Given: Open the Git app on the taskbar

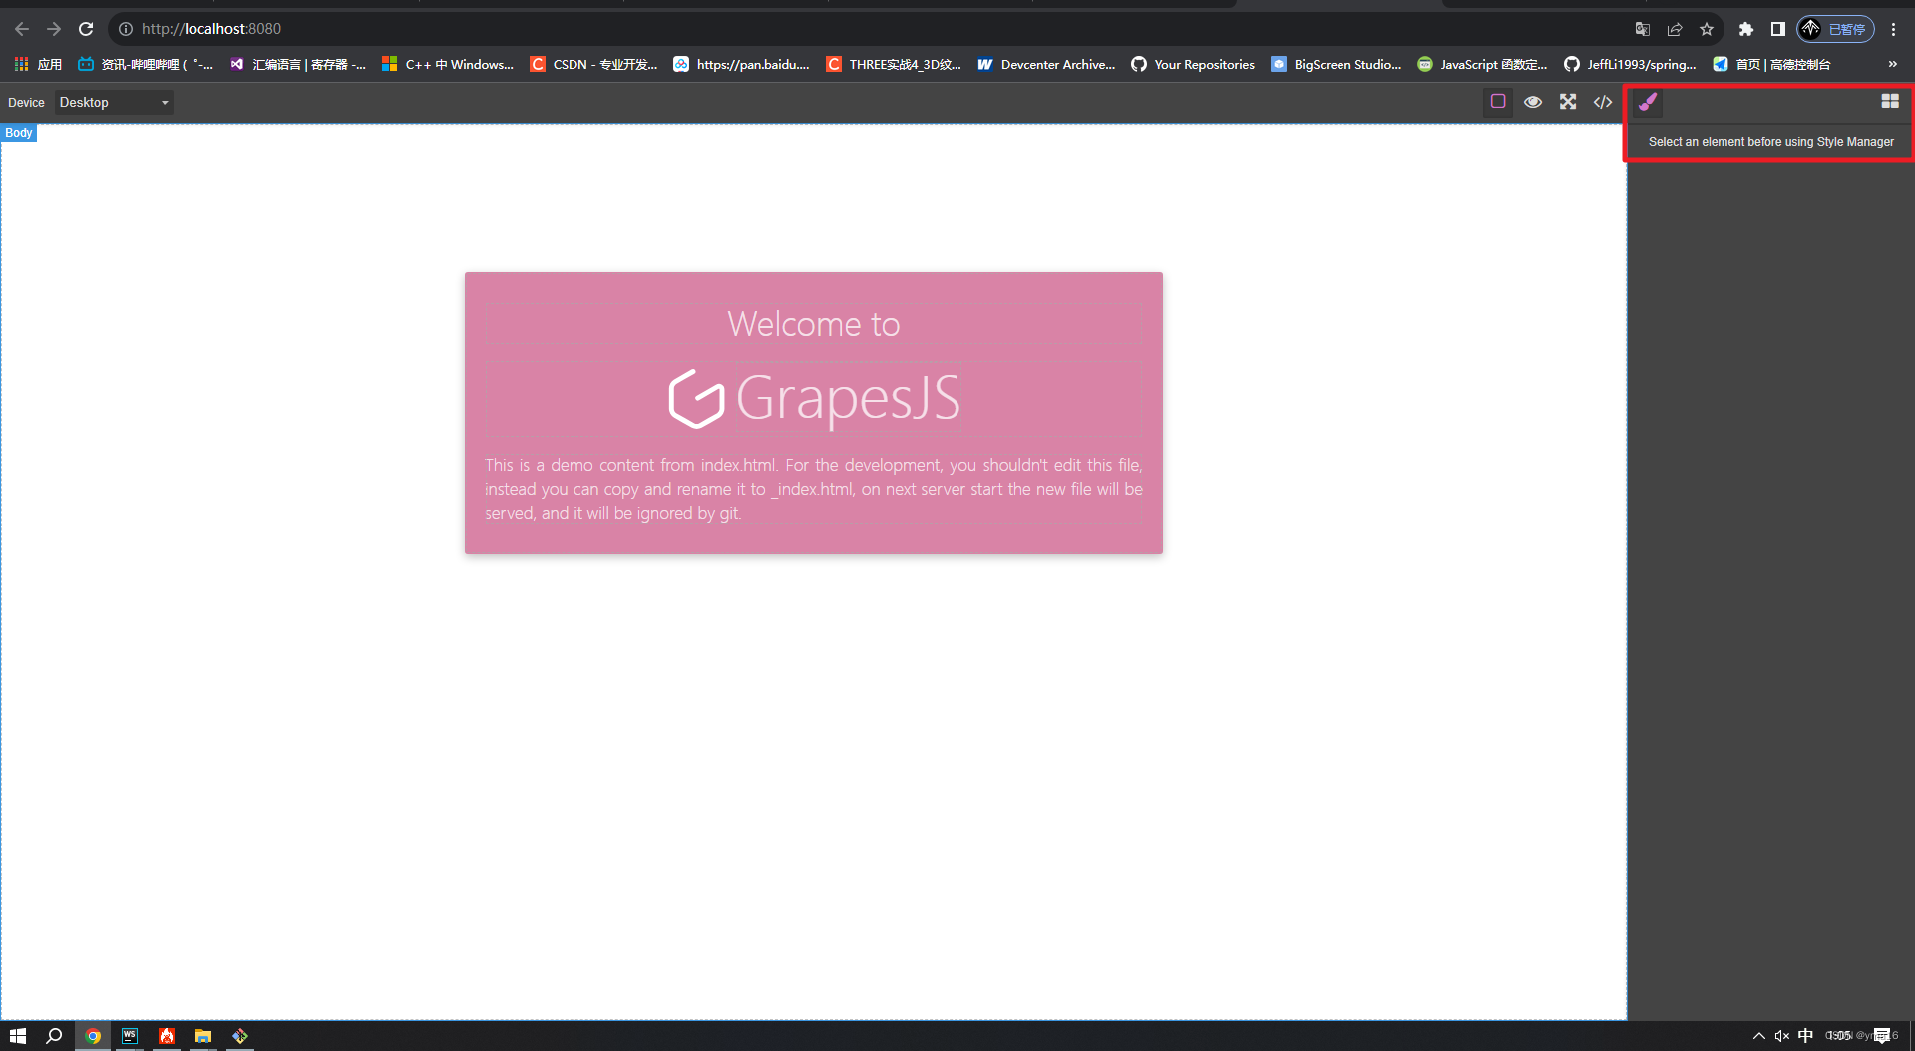Looking at the screenshot, I should [x=240, y=1036].
